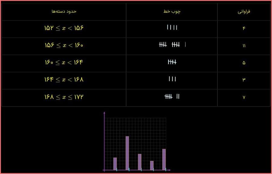
Task: Click the shortest bar in the chart
Action: point(152,165)
